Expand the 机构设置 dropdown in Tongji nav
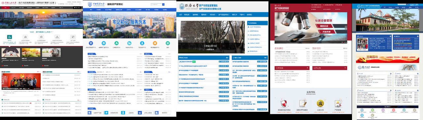 click(187, 15)
